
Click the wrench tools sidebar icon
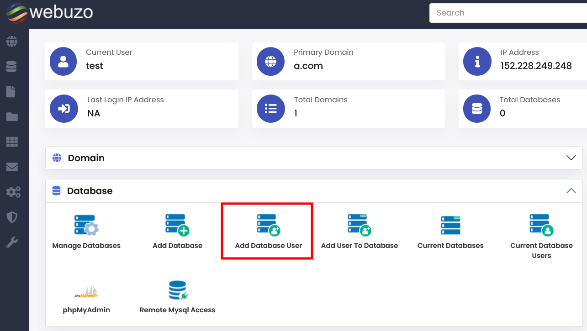12,242
